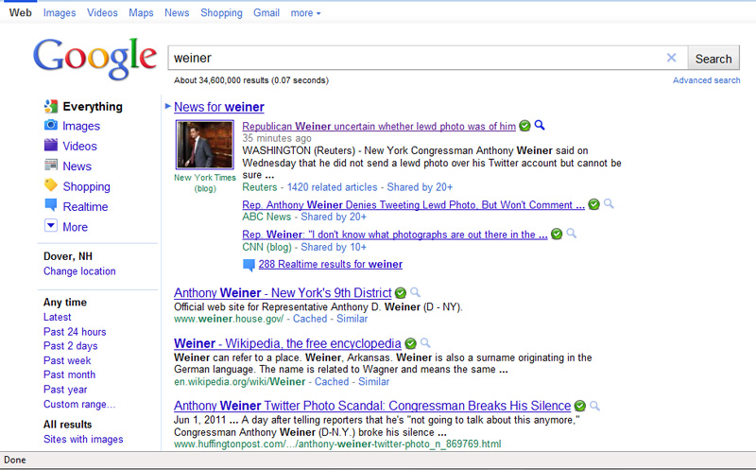Screen dimensions: 756x470
Task: Click magnifier preview after Wikipedia result title
Action: [425, 343]
